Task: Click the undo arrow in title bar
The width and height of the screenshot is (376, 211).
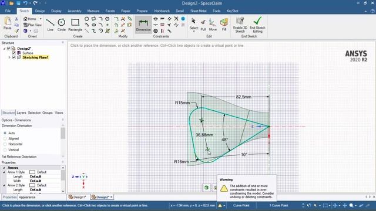Action: (25, 3)
